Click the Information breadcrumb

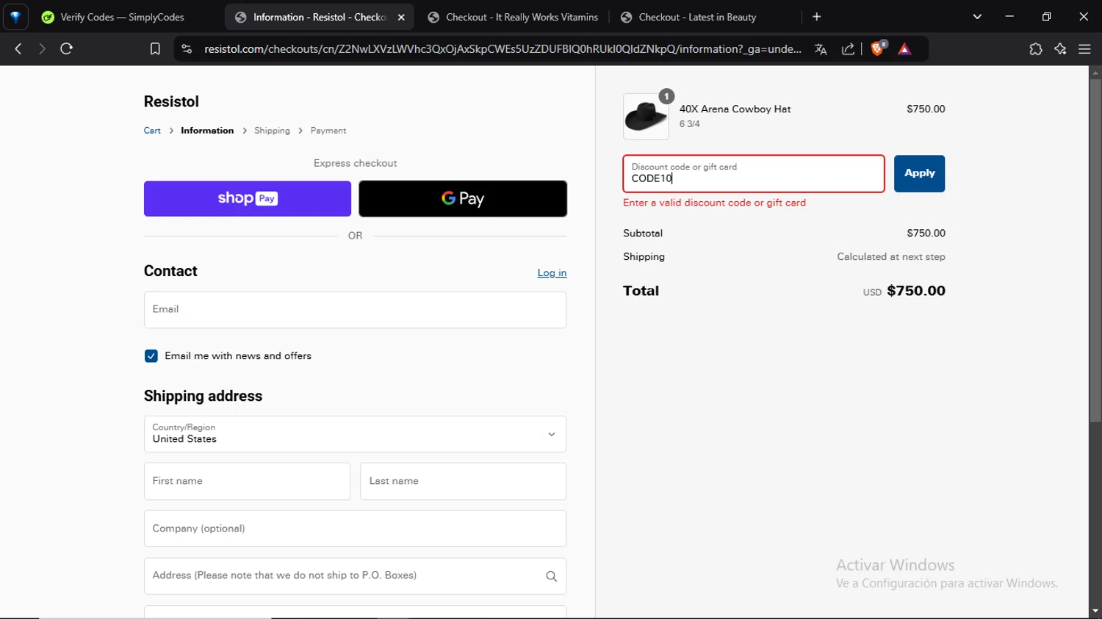click(207, 131)
